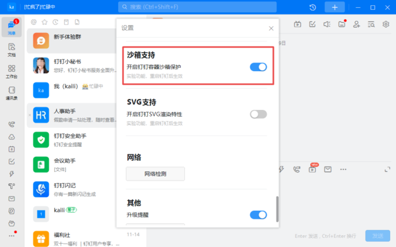Viewport: 396px width, 247px height.
Task: Open the chat settings gear icon
Action: [385, 24]
